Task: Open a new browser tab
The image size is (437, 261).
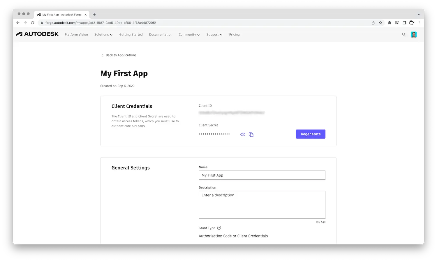Action: [x=94, y=15]
